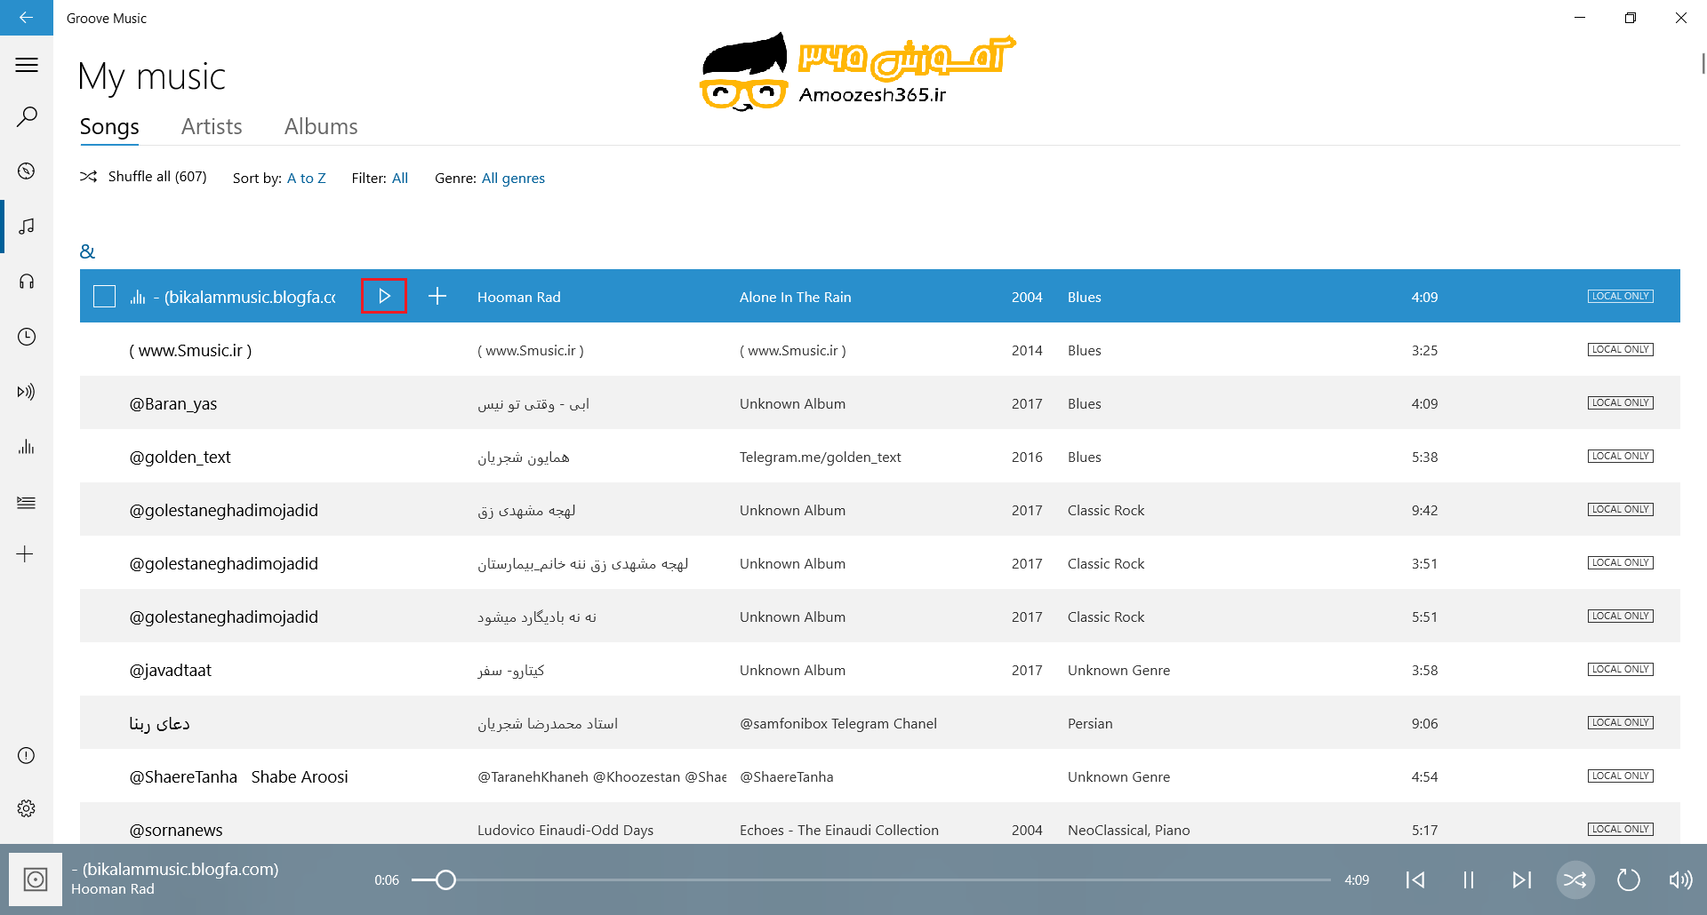Play the highlighted song with play icon
This screenshot has width=1707, height=915.
point(384,297)
